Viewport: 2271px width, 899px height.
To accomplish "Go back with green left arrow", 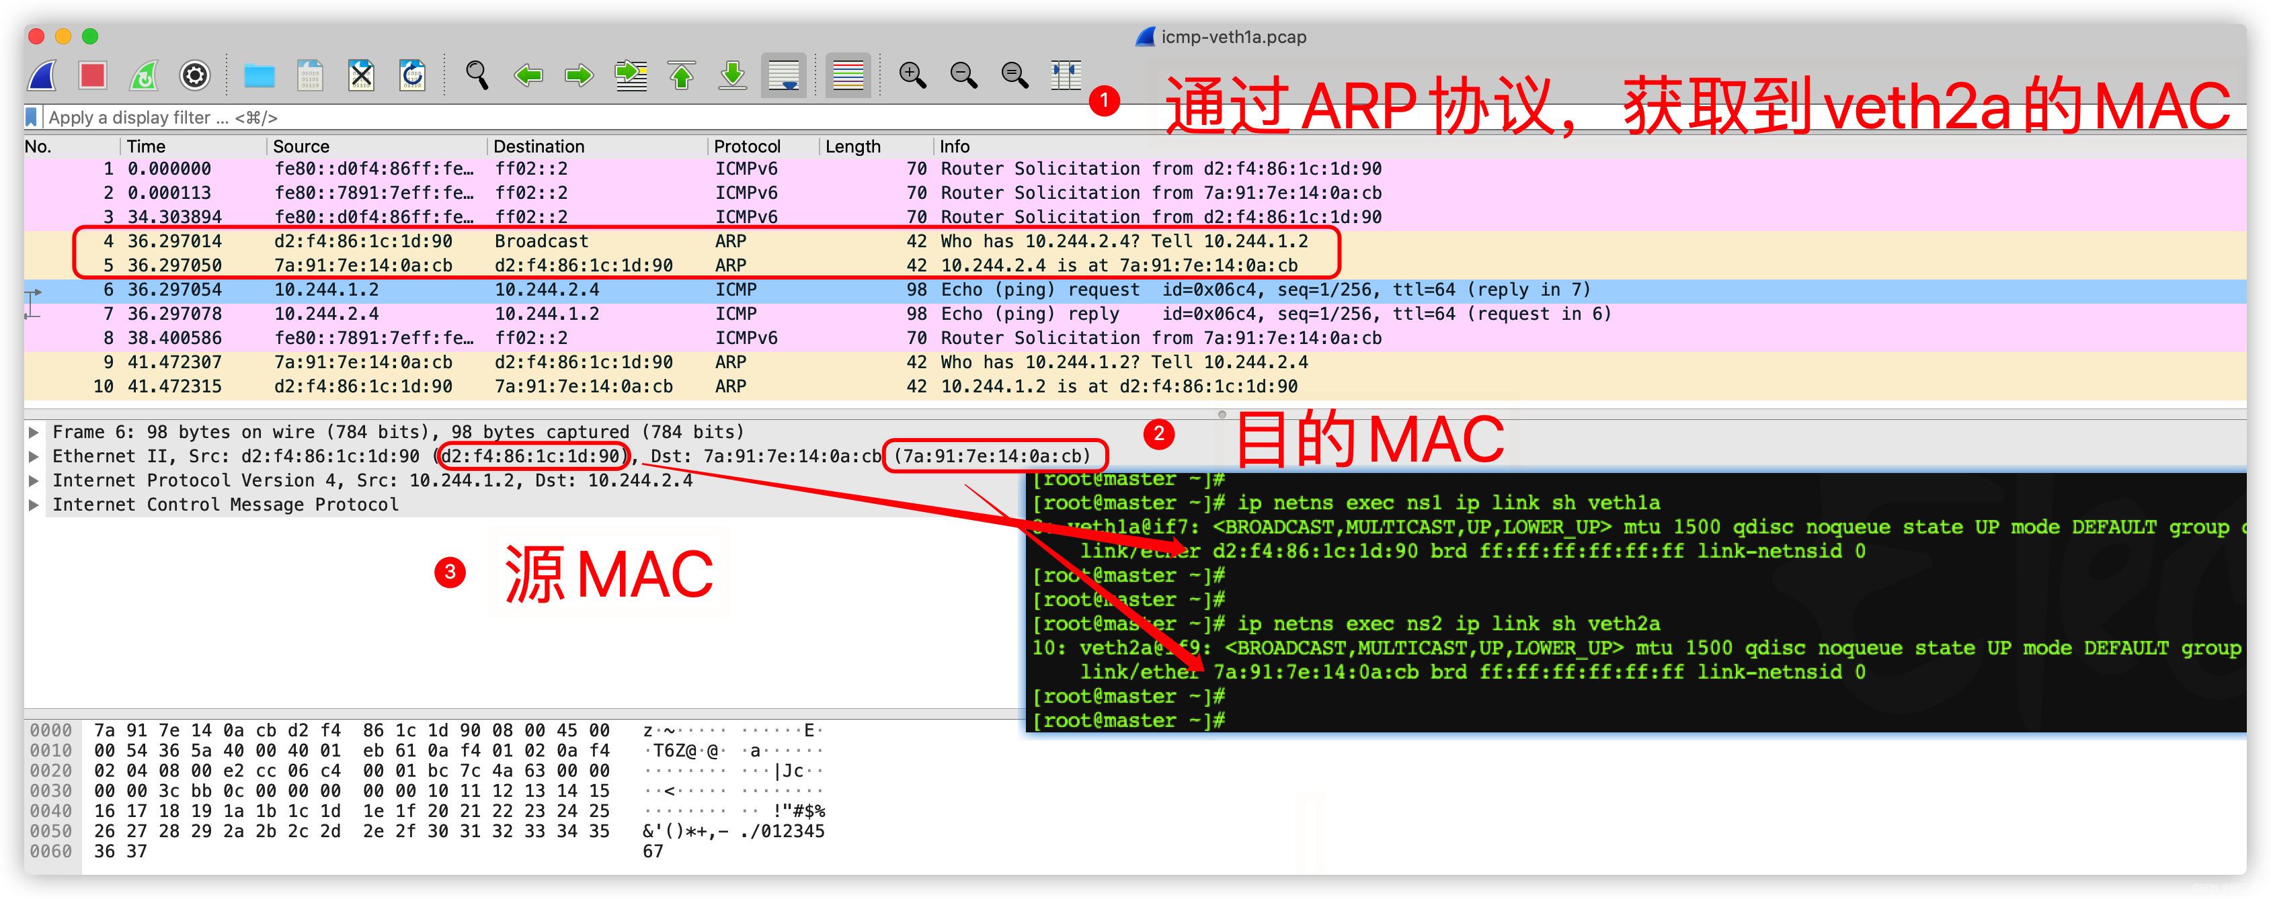I will 528,76.
